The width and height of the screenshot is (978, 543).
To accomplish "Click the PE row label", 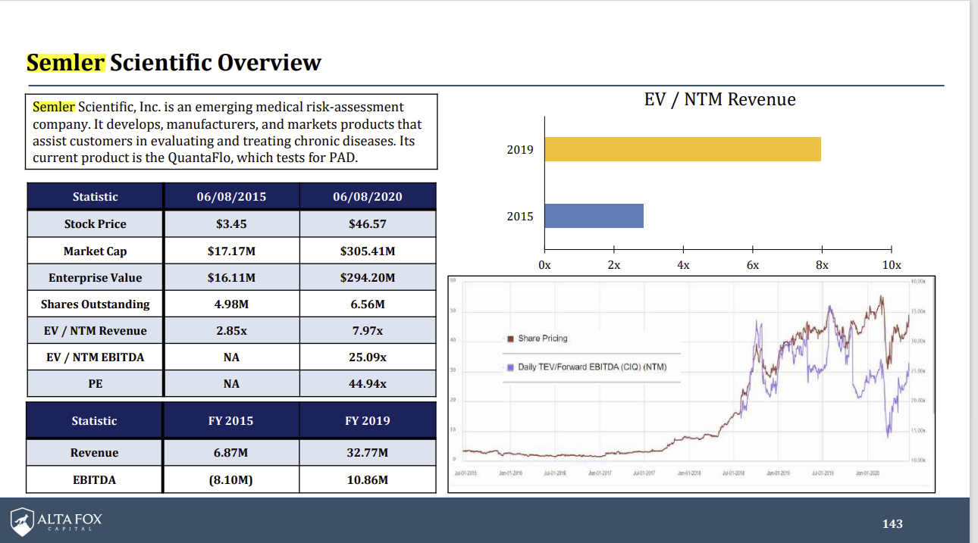I will coord(96,383).
